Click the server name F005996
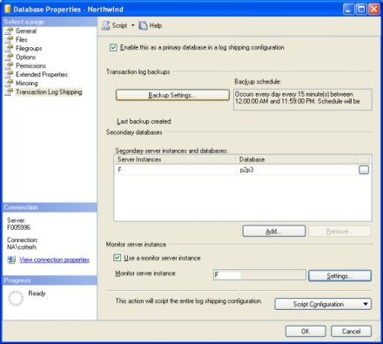Screen dimensions: 383x344 point(18,227)
